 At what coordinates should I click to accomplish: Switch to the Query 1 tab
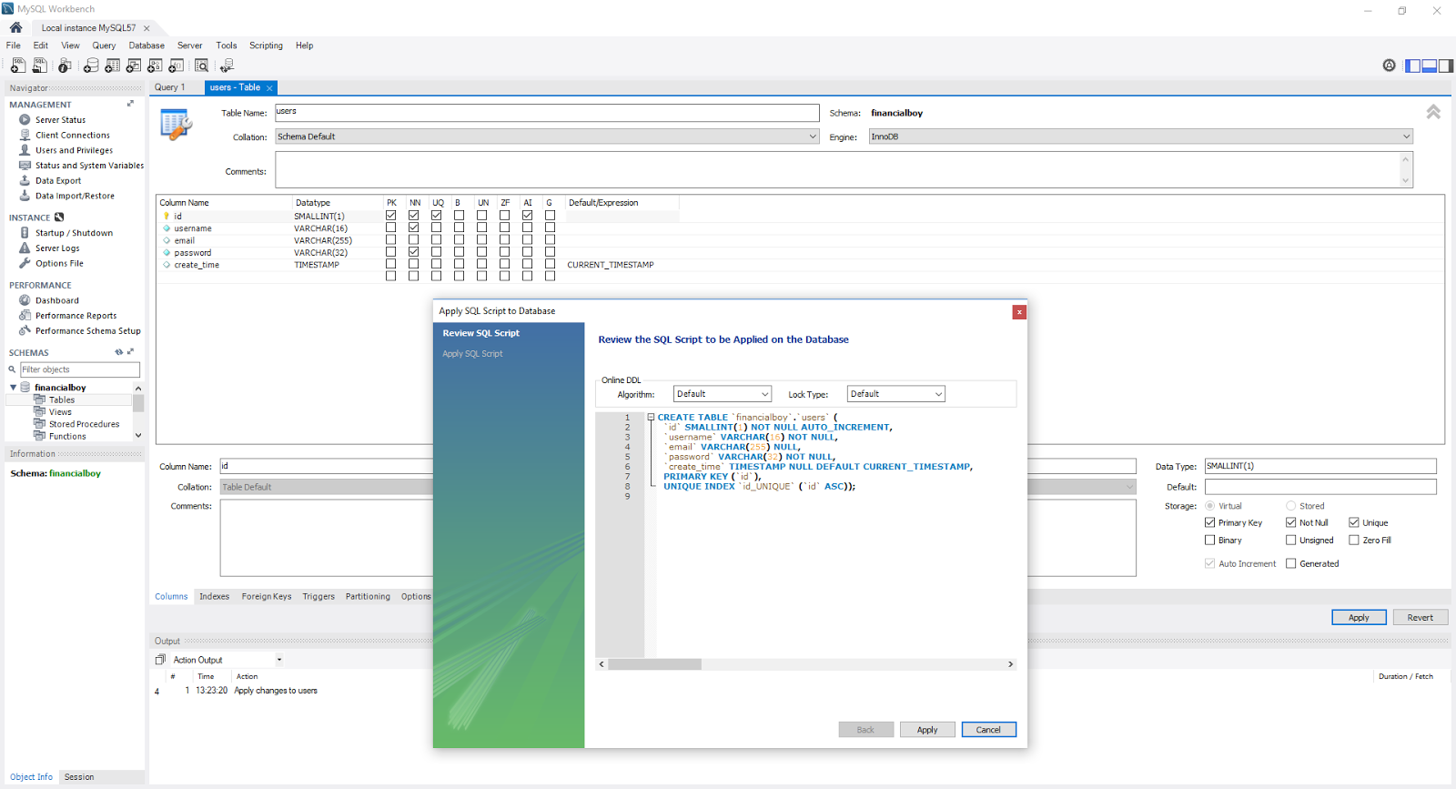(169, 87)
